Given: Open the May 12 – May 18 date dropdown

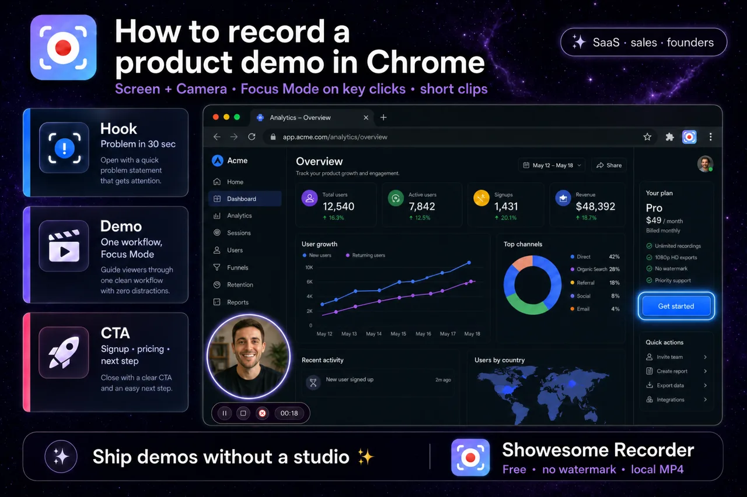Looking at the screenshot, I should (x=552, y=165).
